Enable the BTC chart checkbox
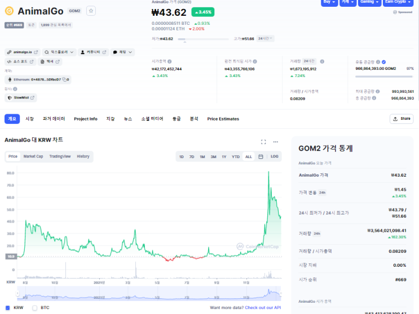Image resolution: width=419 pixels, height=314 pixels. pos(35,308)
